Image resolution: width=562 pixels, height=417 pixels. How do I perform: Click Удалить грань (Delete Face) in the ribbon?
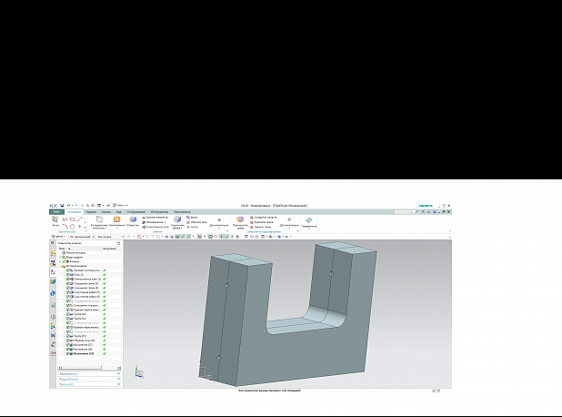pos(261,227)
